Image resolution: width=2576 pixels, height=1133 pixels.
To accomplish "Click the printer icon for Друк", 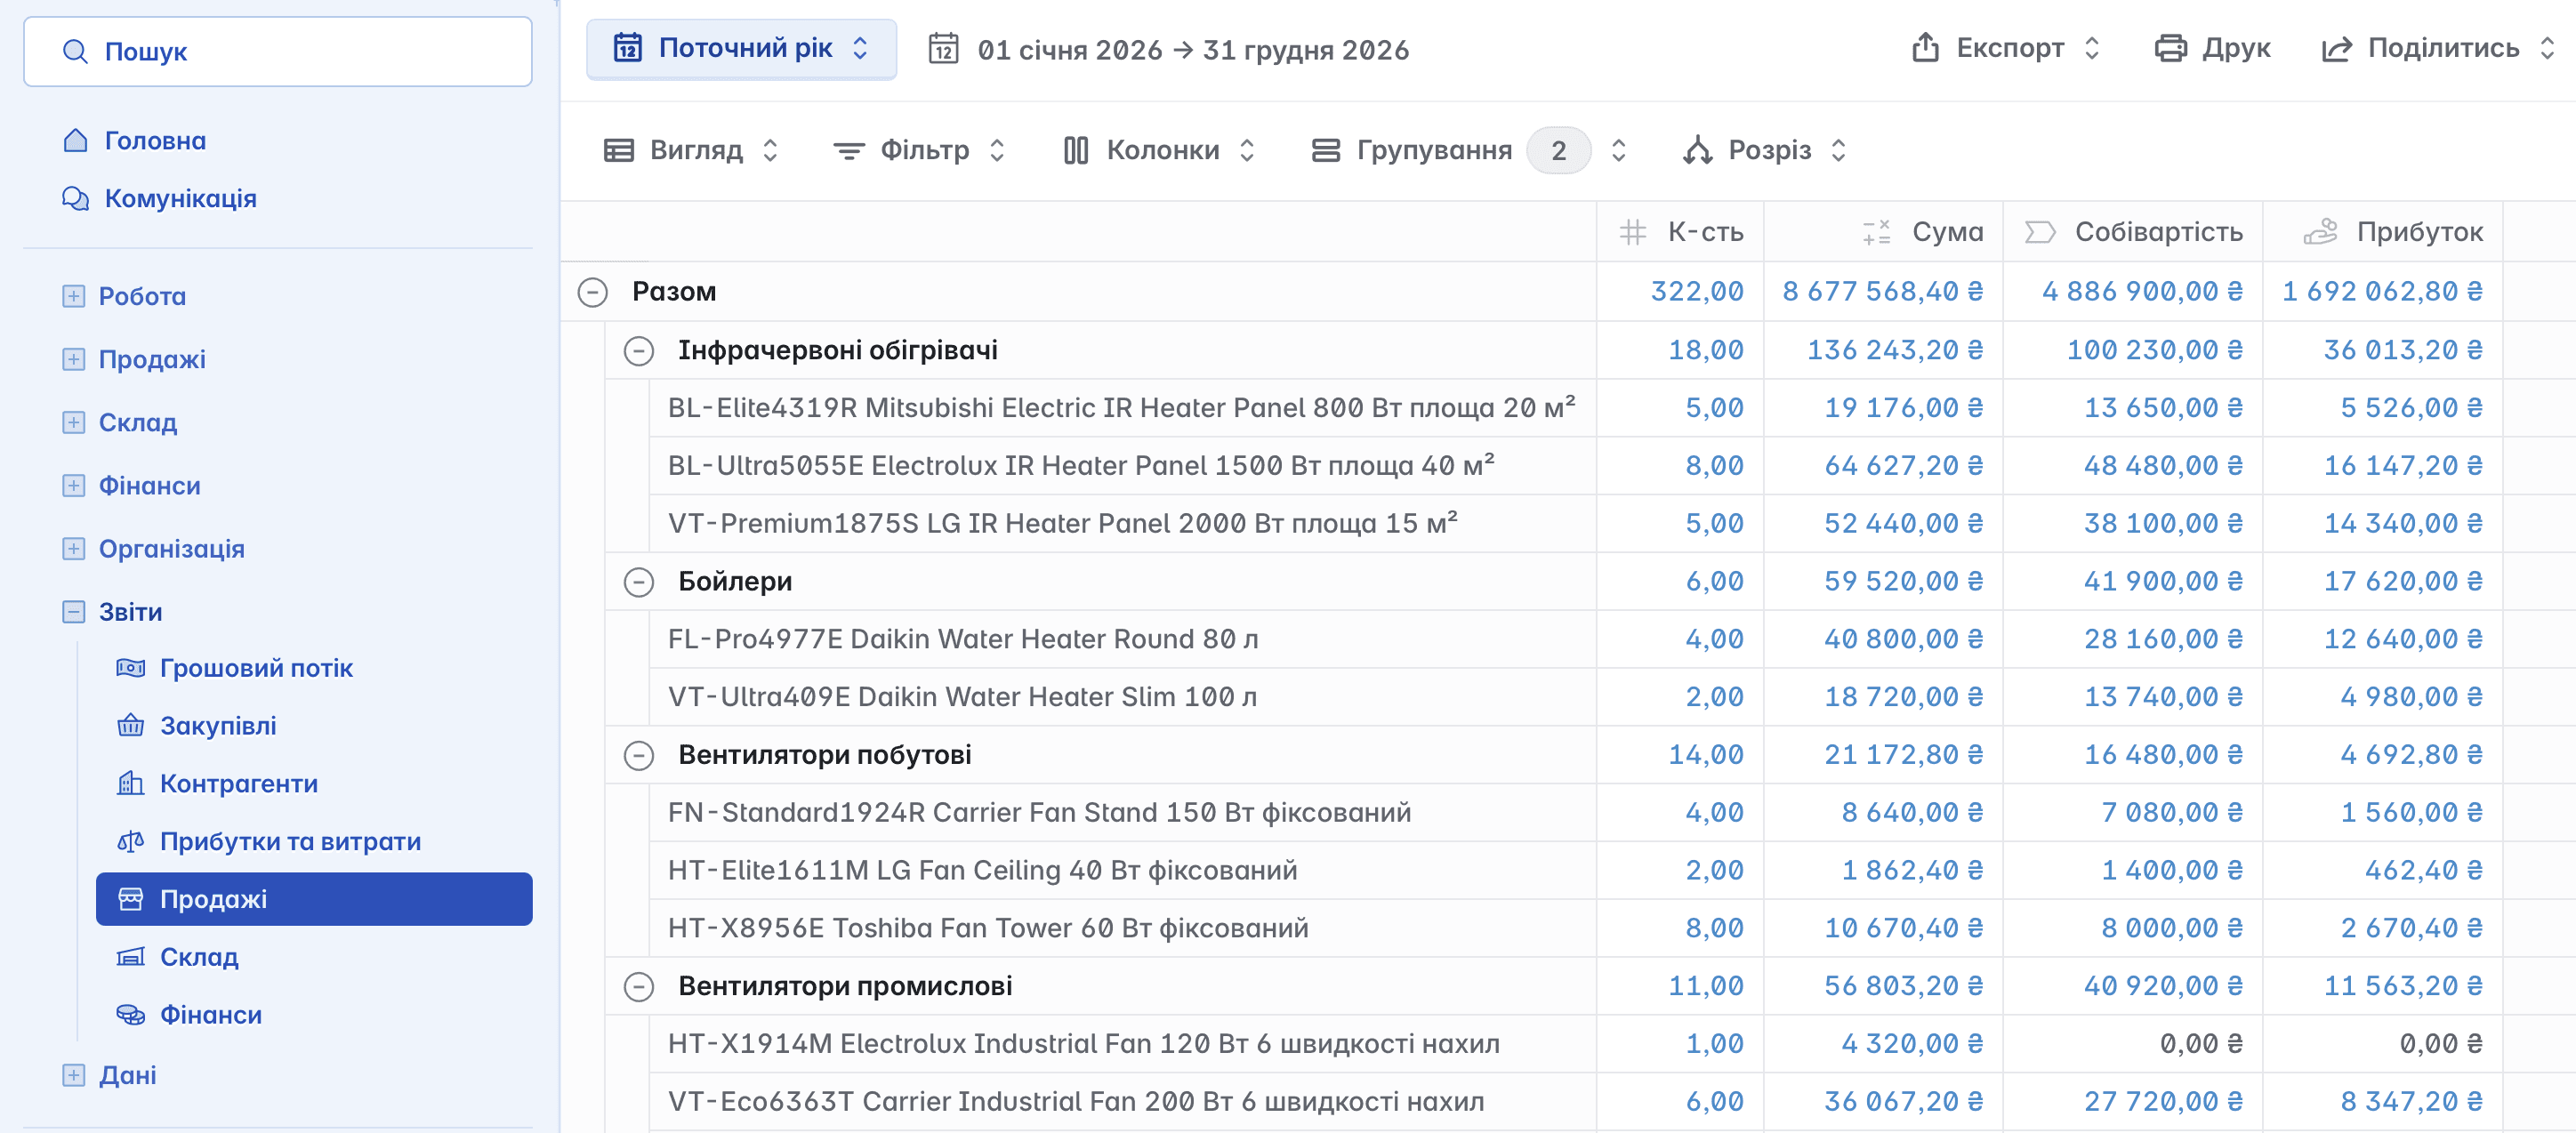I will [2170, 48].
